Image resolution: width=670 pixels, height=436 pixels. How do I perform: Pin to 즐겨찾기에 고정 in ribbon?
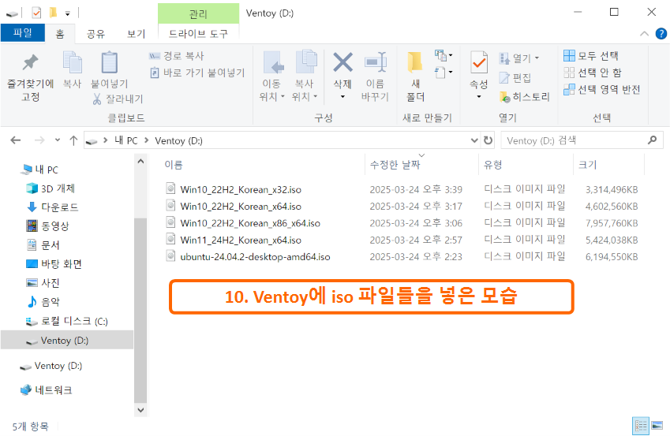pos(30,76)
